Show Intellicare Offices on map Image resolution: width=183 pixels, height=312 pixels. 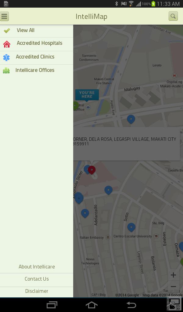point(35,70)
